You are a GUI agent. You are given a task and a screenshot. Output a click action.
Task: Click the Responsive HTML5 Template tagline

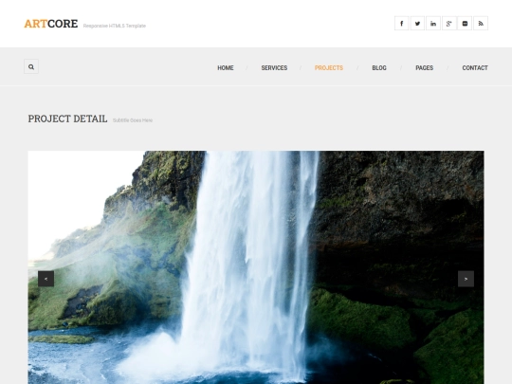point(115,26)
